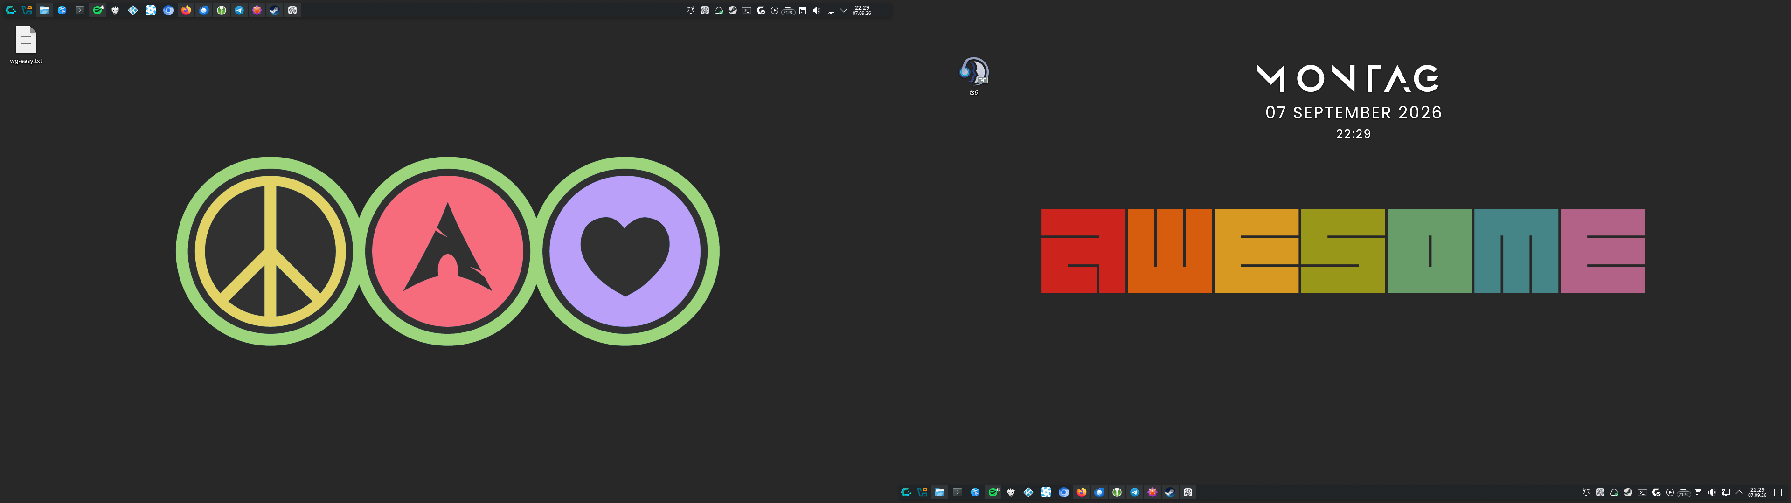The image size is (1791, 503).
Task: Open clipboard history in bottom panel tray
Action: pos(1699,493)
